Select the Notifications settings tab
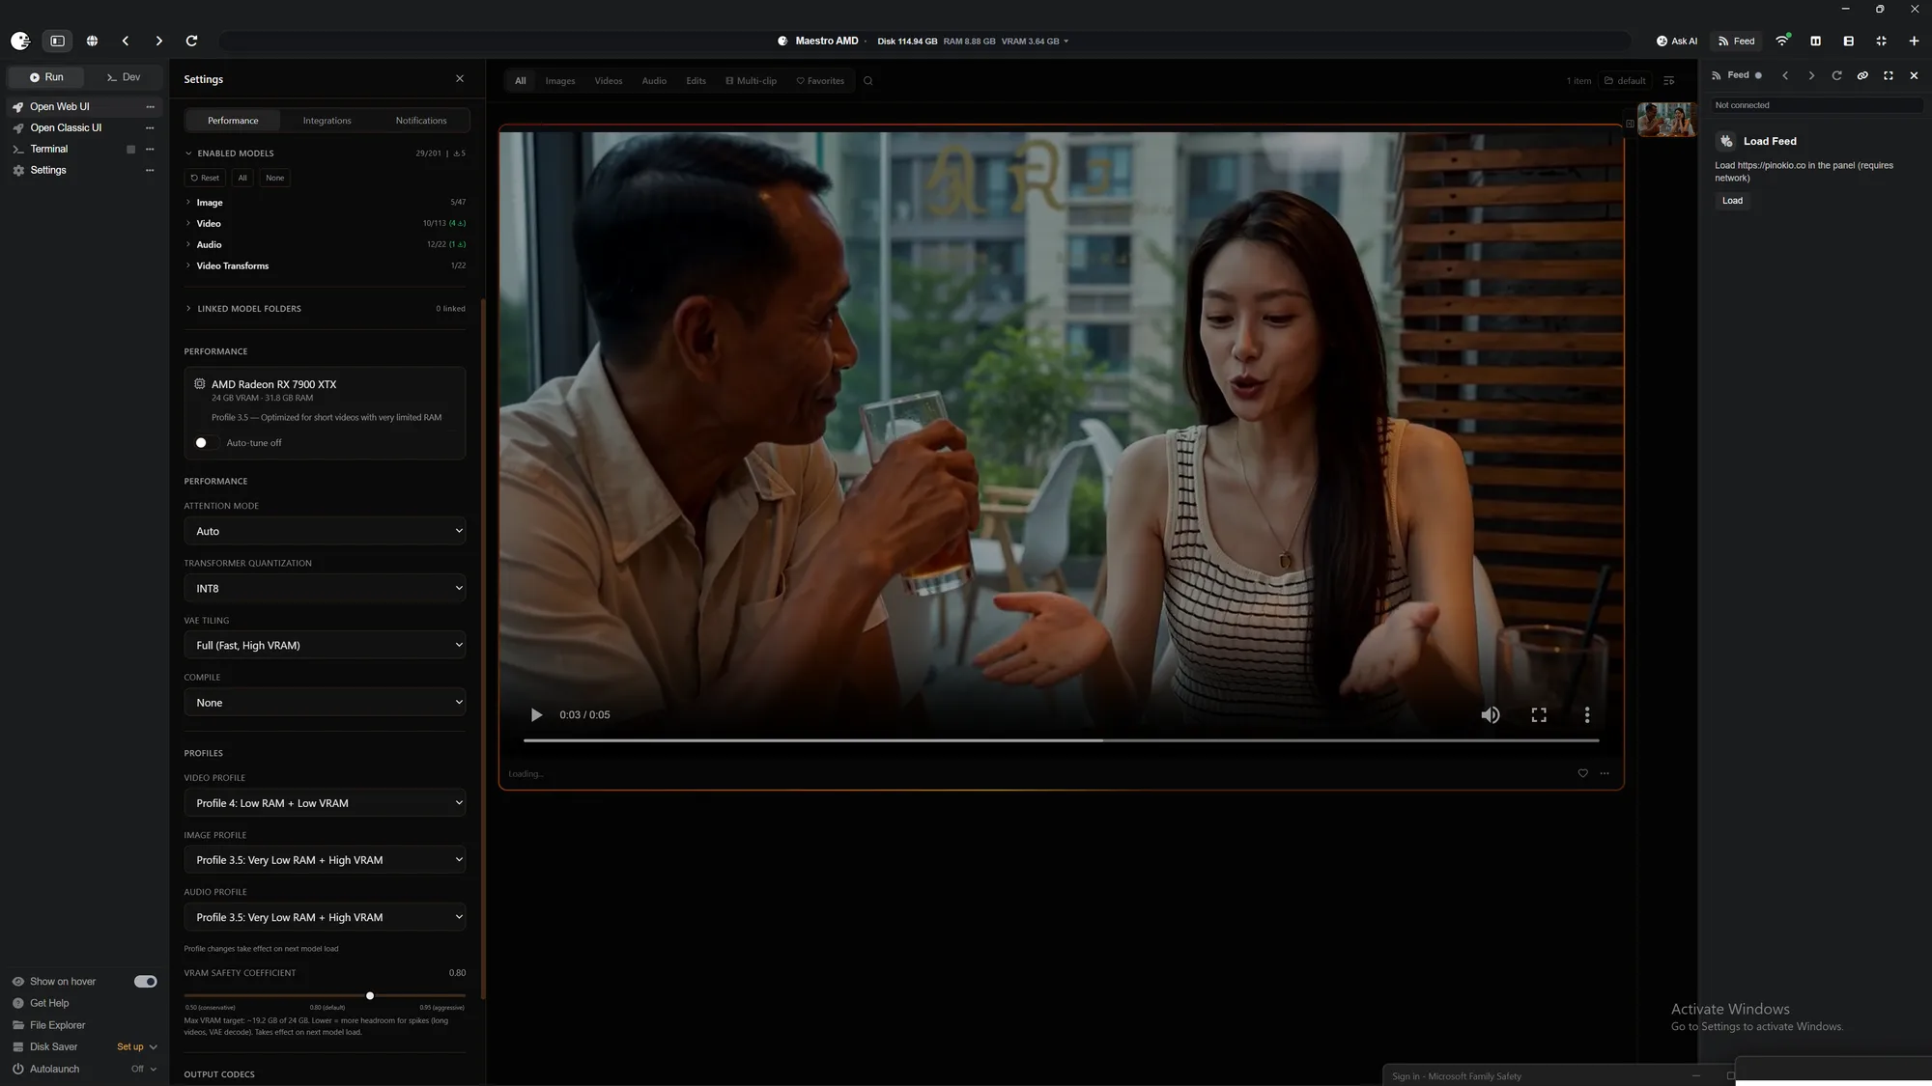The width and height of the screenshot is (1932, 1086). [421, 121]
